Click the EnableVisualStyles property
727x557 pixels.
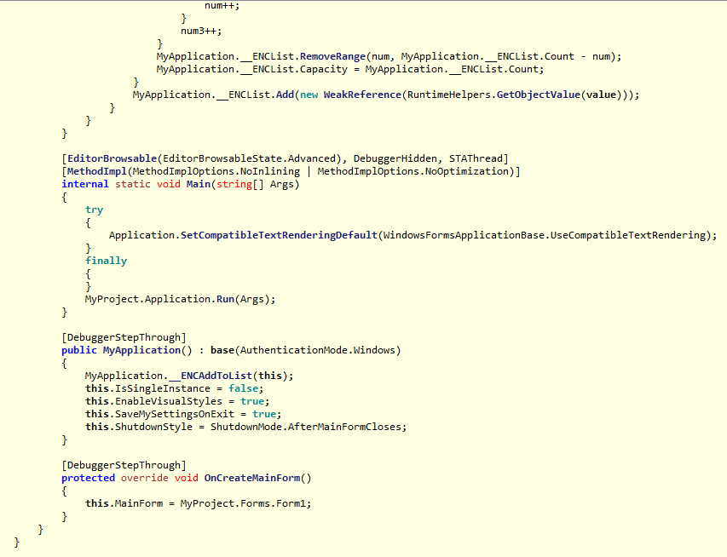[x=169, y=401]
